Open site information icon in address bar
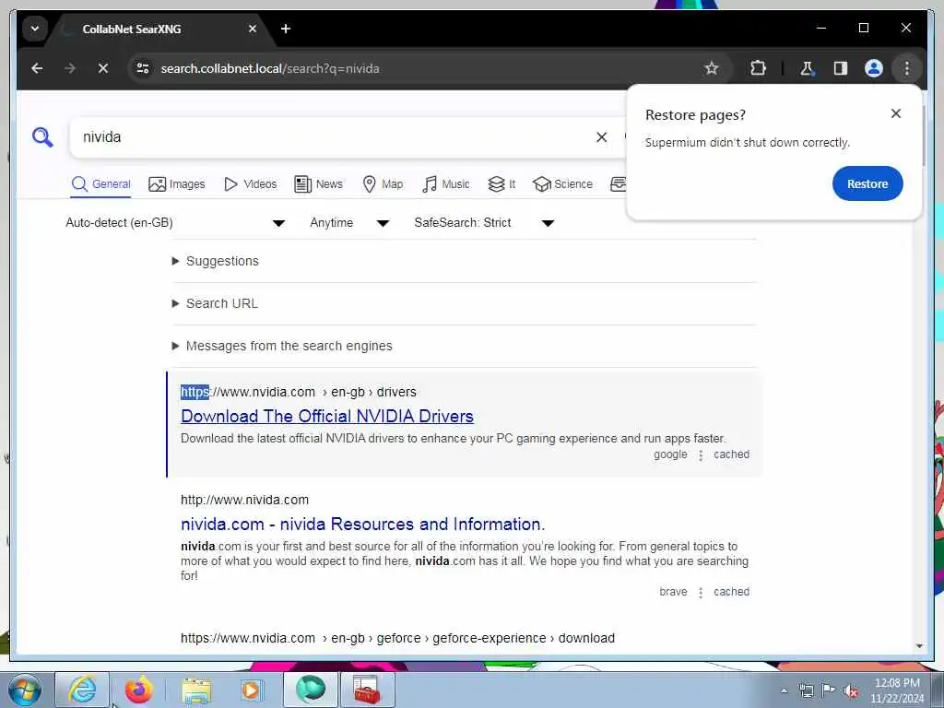This screenshot has width=944, height=708. 143,68
